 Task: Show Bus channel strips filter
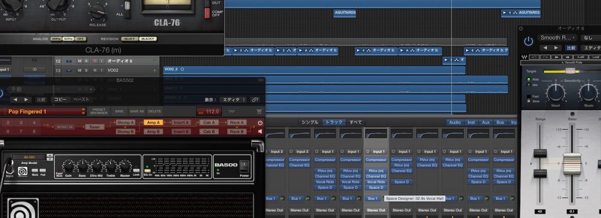pyautogui.click(x=500, y=122)
